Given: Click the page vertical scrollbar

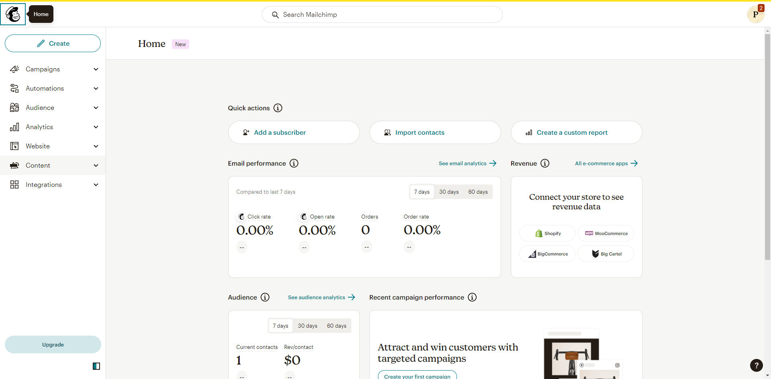Looking at the screenshot, I should 767,146.
